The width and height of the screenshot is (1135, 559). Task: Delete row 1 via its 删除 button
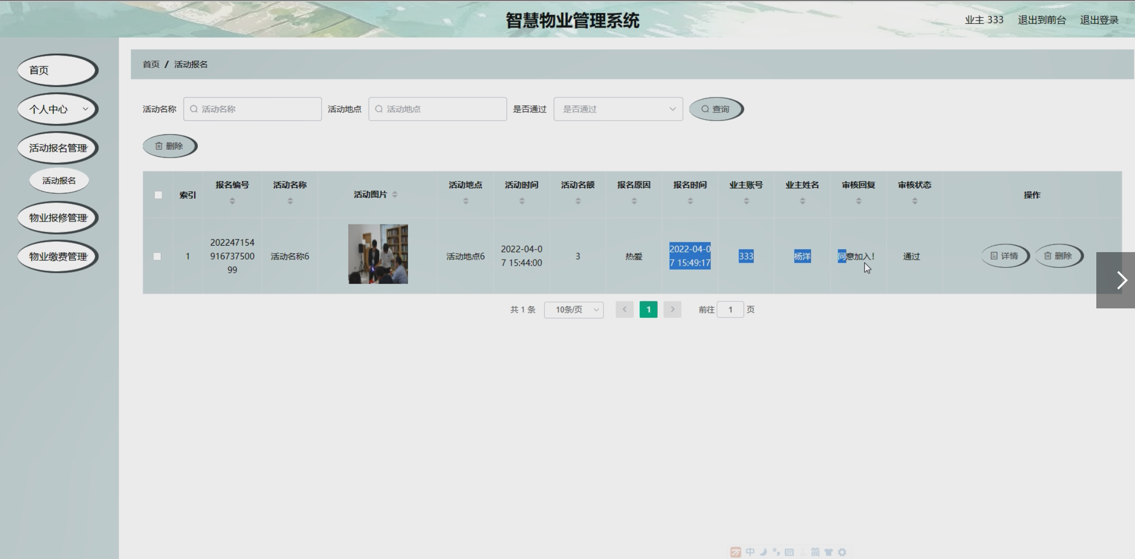point(1058,256)
